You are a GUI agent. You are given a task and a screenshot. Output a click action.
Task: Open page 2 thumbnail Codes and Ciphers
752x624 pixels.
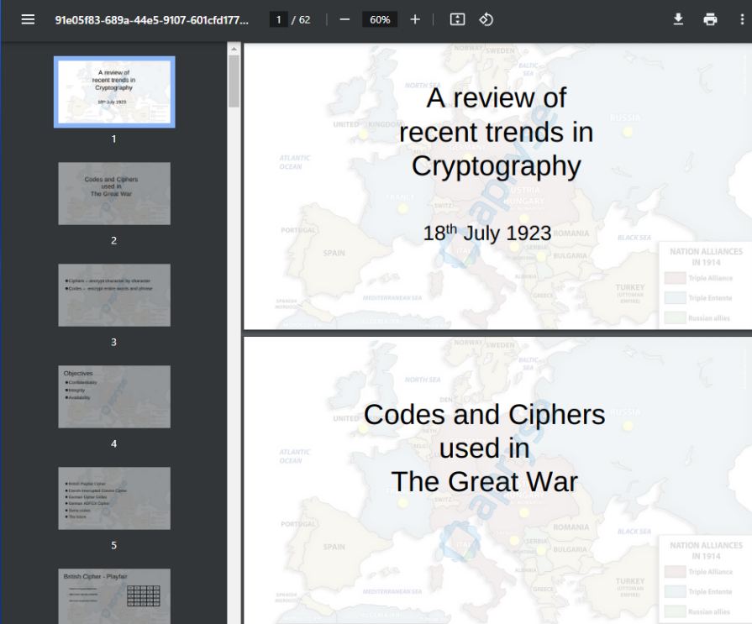click(x=114, y=194)
